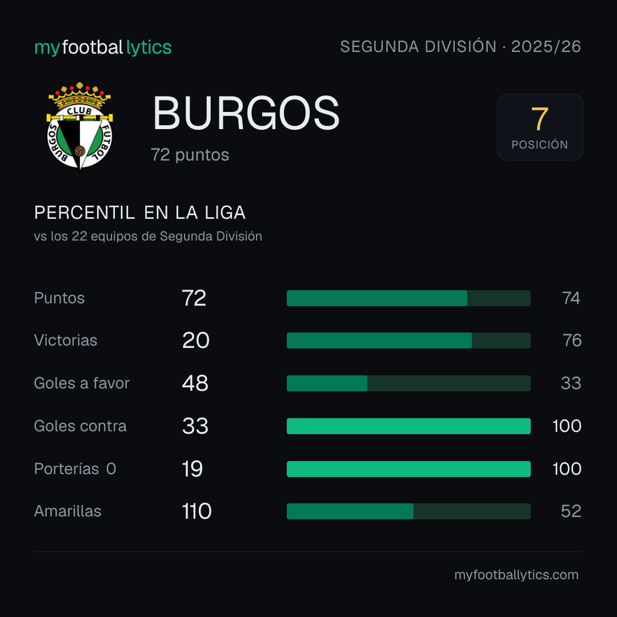
Task: Click the Amarillas percentile bar
Action: pos(408,511)
